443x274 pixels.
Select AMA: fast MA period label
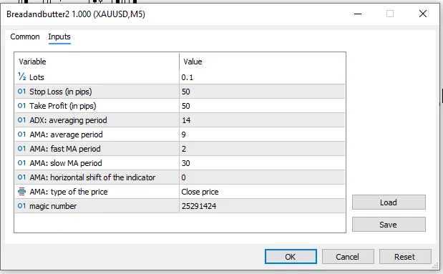point(65,149)
